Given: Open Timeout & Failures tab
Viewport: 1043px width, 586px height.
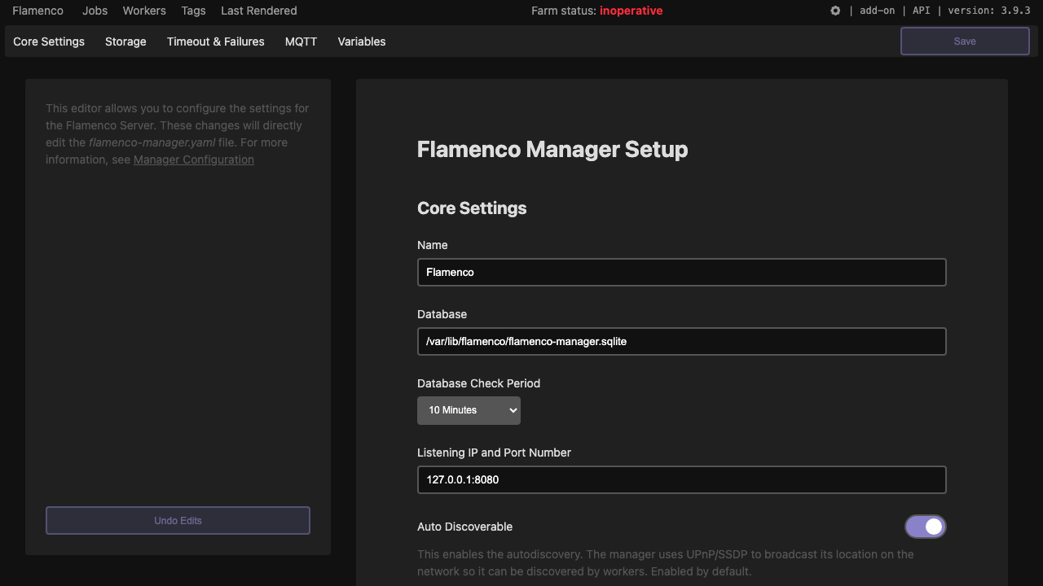Looking at the screenshot, I should [216, 42].
